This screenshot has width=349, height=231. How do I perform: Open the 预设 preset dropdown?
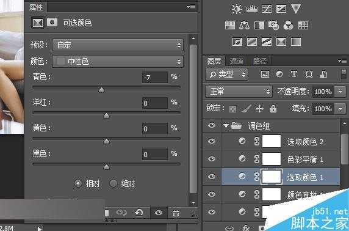tap(118, 45)
